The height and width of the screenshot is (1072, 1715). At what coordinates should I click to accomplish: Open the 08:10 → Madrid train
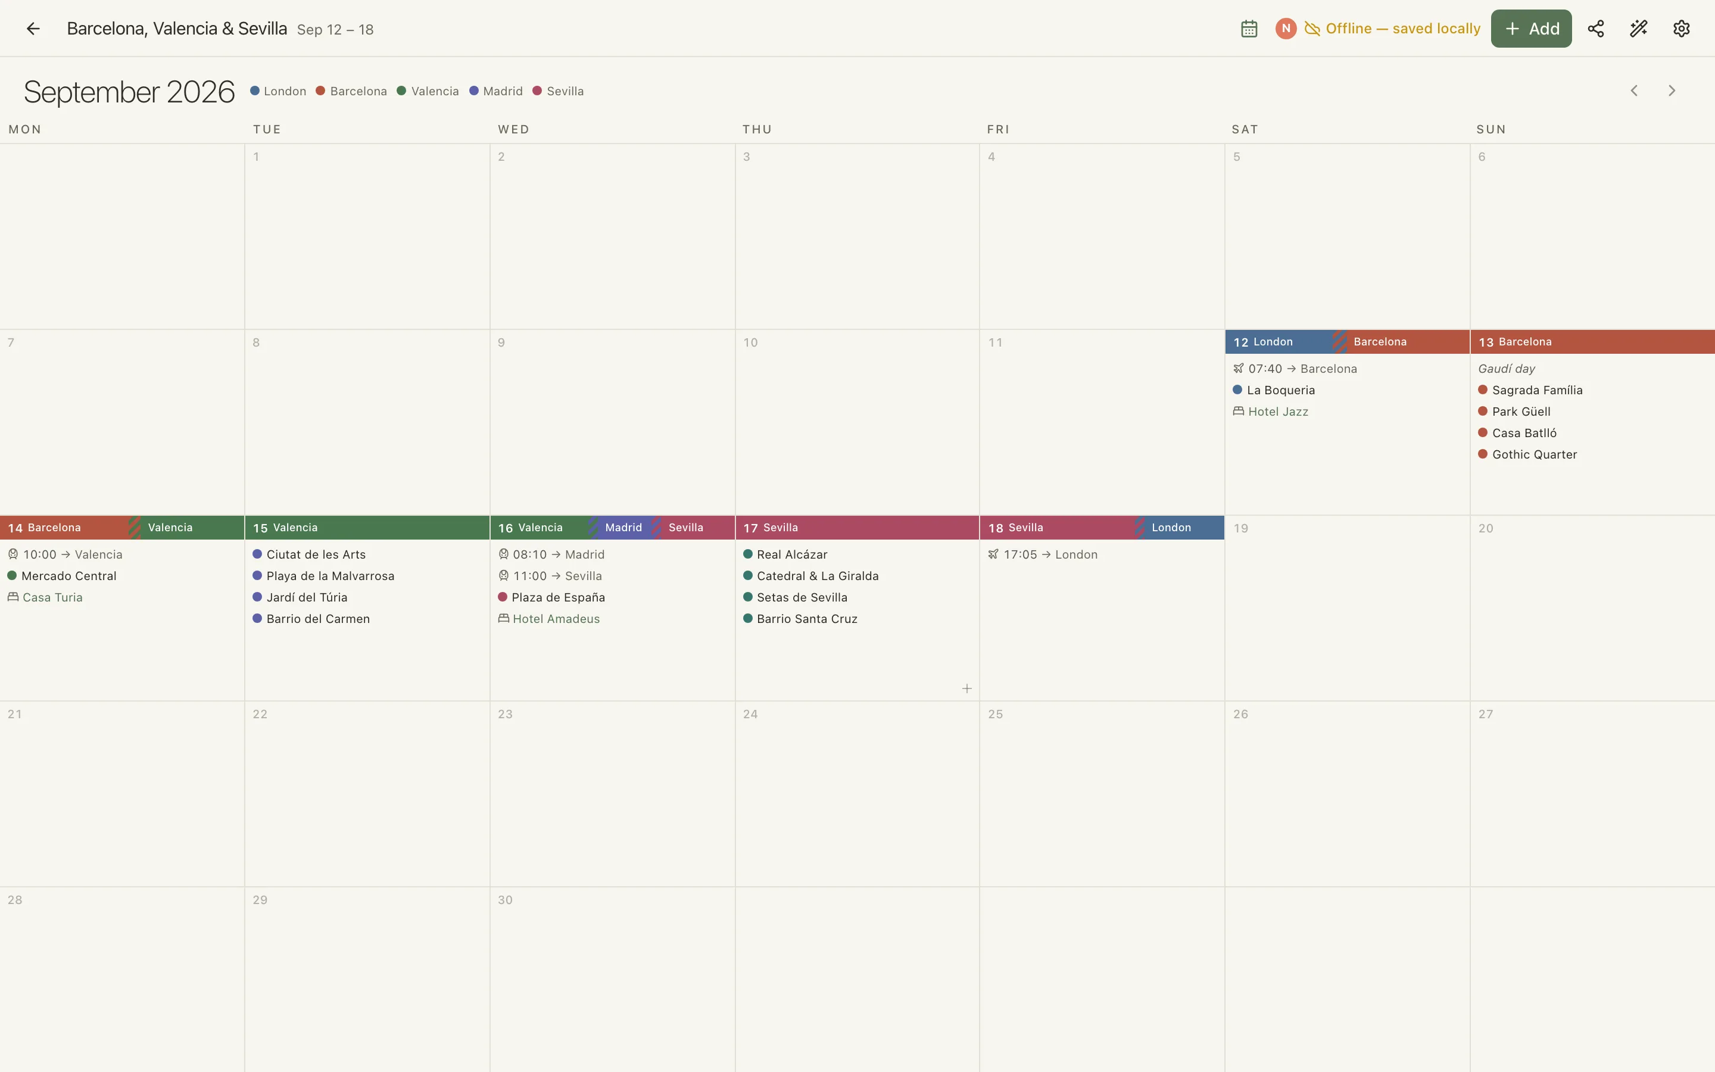coord(551,554)
